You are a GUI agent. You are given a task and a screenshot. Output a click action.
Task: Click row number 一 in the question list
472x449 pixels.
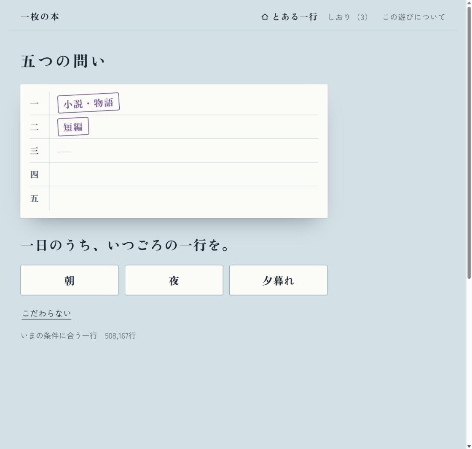[x=34, y=103]
